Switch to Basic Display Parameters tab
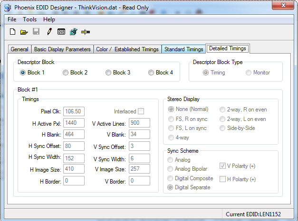The width and height of the screenshot is (298, 221). point(62,49)
